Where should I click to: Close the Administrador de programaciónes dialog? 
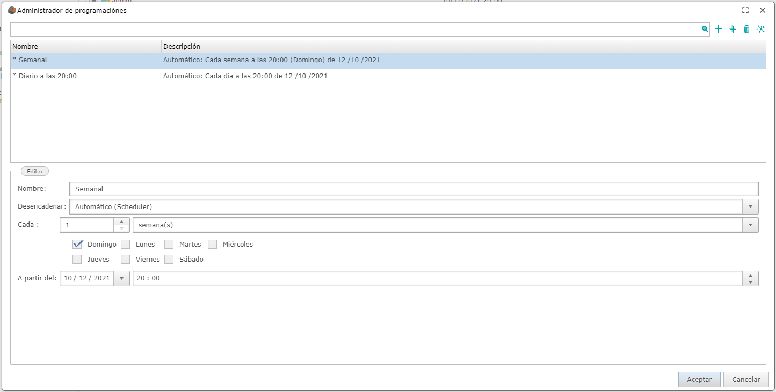(763, 10)
